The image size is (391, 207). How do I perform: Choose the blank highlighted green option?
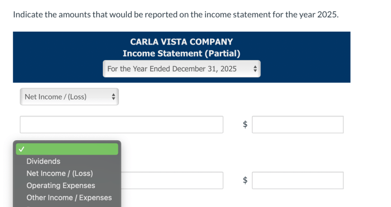67,149
